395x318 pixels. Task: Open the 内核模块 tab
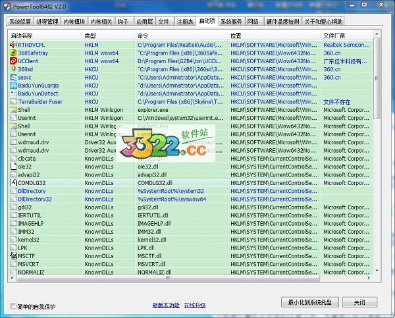74,22
